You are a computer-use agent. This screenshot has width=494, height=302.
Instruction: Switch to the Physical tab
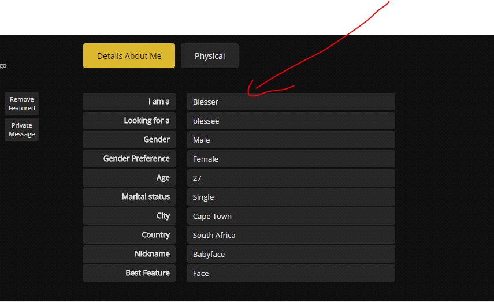209,56
